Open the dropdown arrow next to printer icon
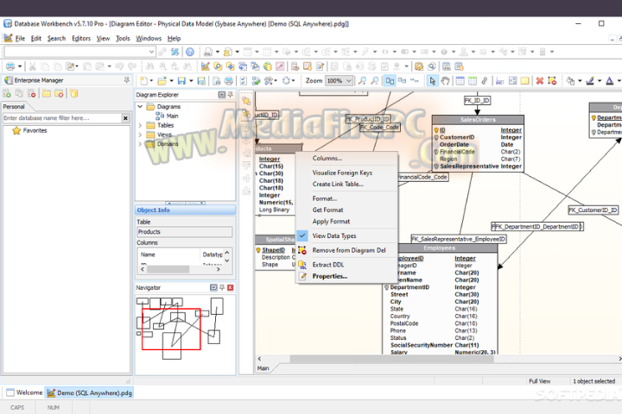The height and width of the screenshot is (414, 622). [19, 66]
